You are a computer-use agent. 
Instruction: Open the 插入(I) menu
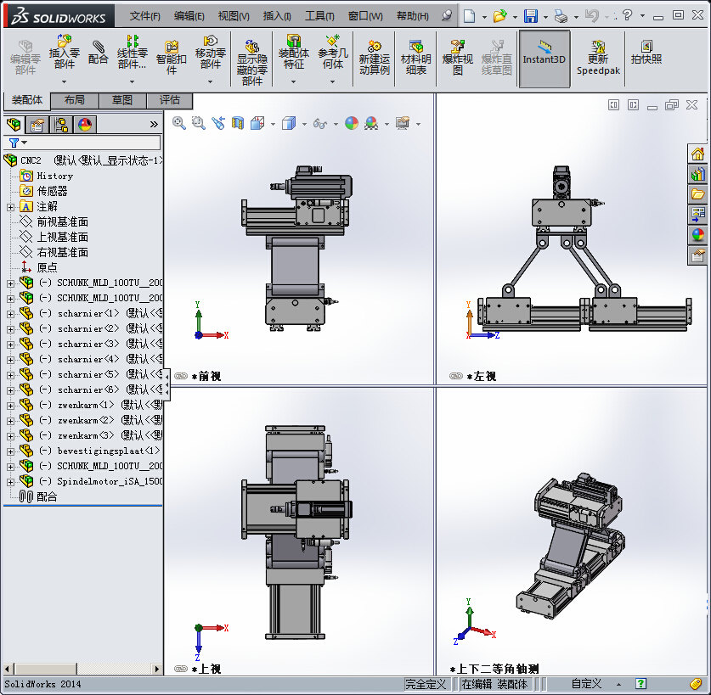pyautogui.click(x=277, y=16)
